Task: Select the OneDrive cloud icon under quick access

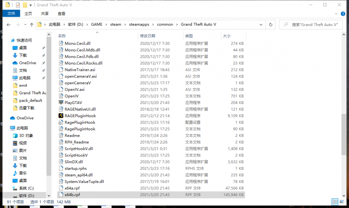Action: tap(15, 63)
